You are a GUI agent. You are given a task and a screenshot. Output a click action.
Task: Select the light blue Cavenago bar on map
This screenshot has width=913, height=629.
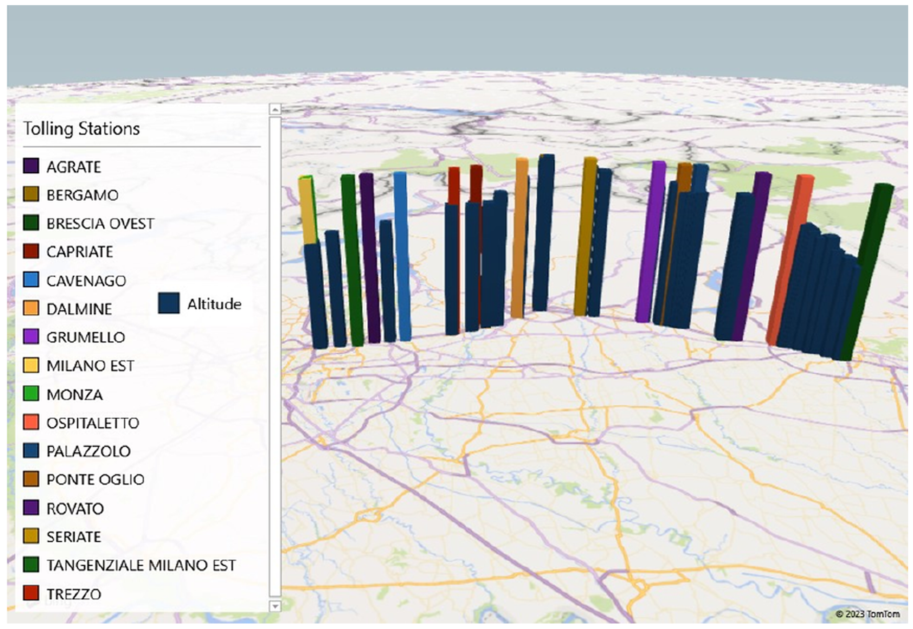point(402,256)
